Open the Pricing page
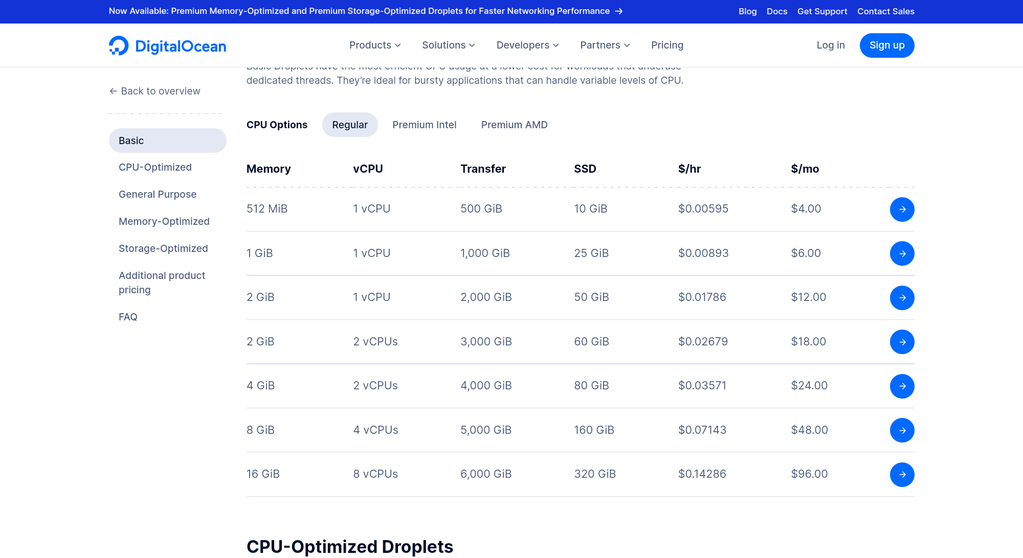The width and height of the screenshot is (1023, 558). click(667, 44)
